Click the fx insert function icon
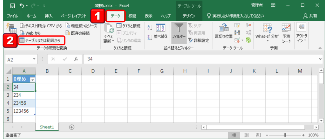Viewport: 325px width, 139px height. point(76,59)
